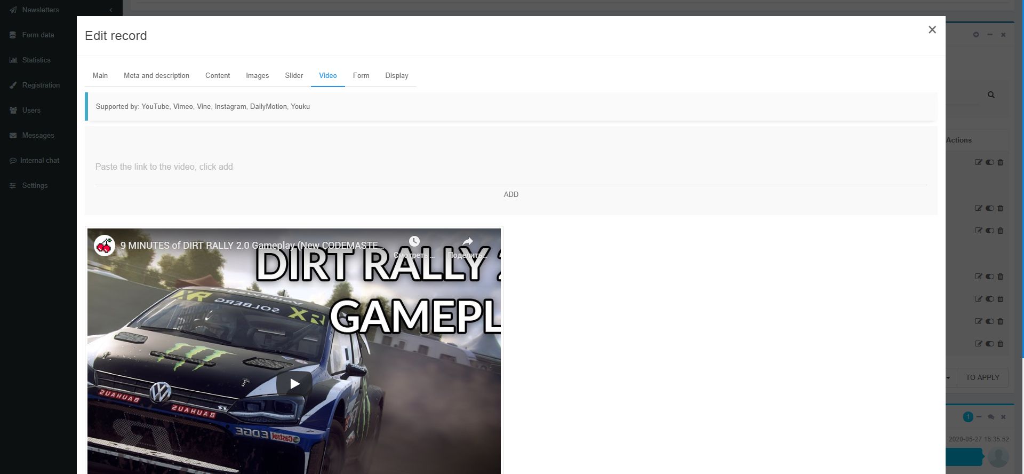
Task: Click the Dirt Rally car video thumbnail
Action: (x=294, y=351)
